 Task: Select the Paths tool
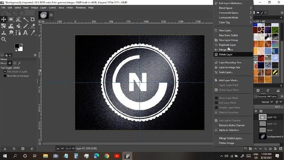point(18,32)
